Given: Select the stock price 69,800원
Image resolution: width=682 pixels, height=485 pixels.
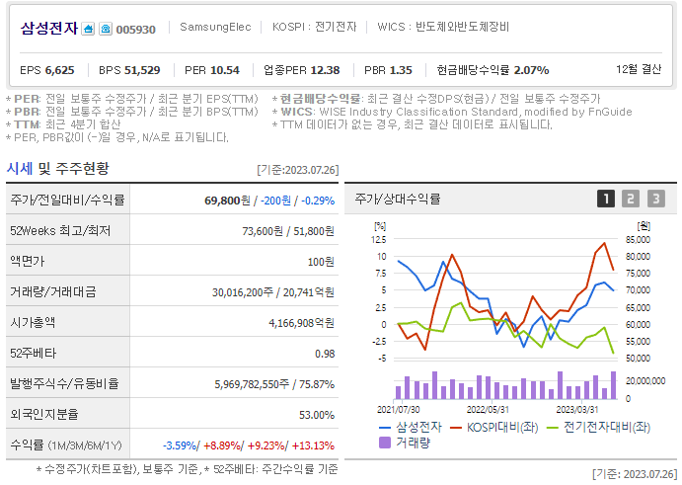Looking at the screenshot, I should coord(227,201).
